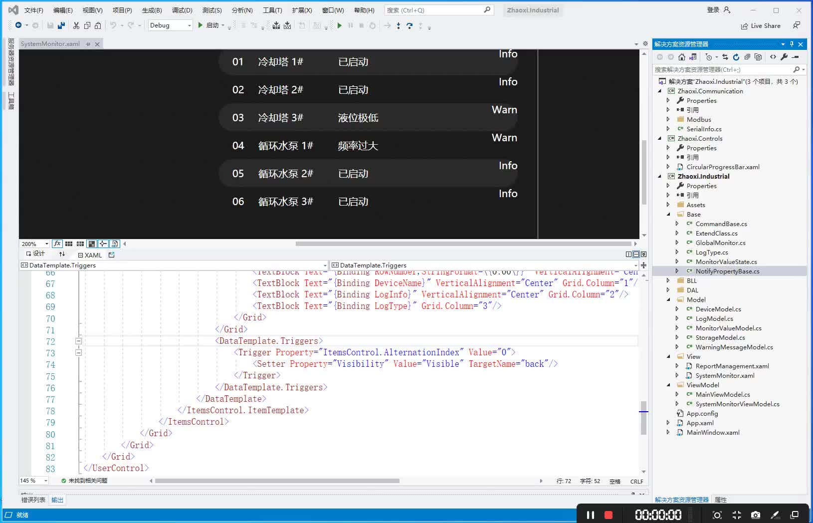Click the 登录 sign-in link
The height and width of the screenshot is (523, 813).
coord(713,10)
